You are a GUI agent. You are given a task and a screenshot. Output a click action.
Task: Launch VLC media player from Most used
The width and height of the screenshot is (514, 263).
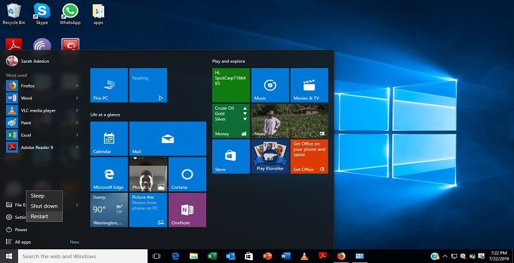(42, 110)
